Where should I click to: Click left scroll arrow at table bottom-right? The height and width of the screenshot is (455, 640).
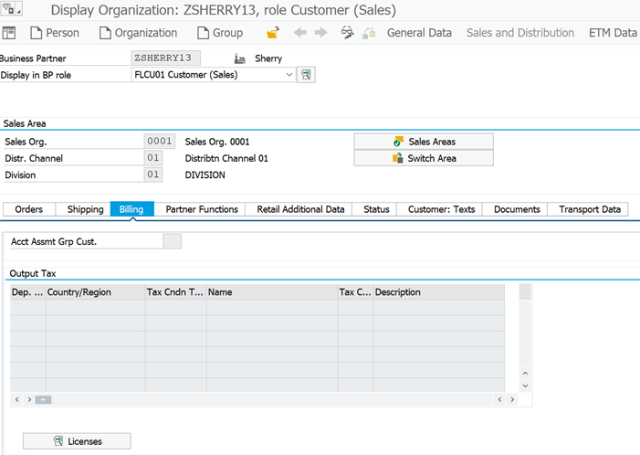(x=499, y=399)
